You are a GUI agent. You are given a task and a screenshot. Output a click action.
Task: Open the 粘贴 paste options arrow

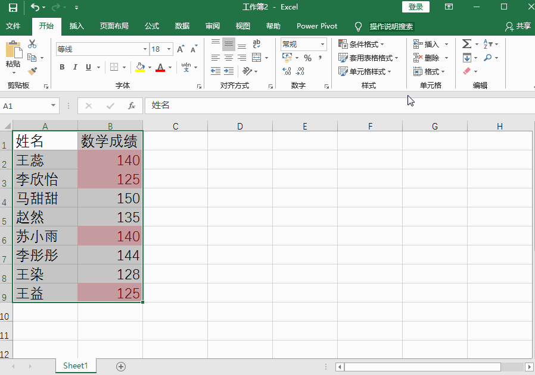tap(14, 73)
